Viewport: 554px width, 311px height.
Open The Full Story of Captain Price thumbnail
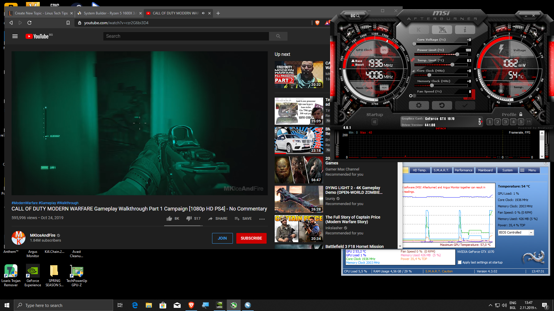click(299, 229)
